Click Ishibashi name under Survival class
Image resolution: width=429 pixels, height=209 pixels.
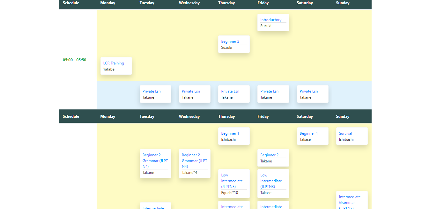click(x=346, y=139)
